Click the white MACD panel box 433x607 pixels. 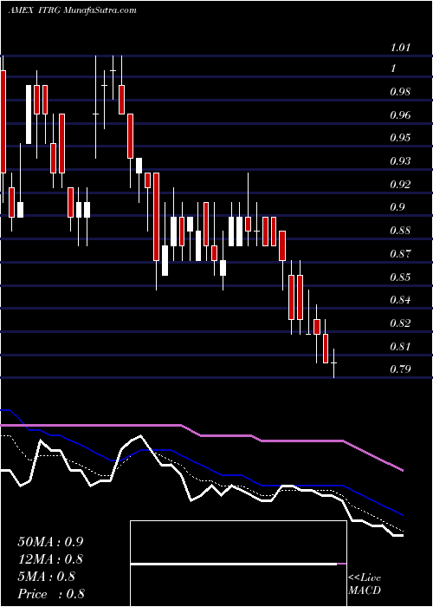[x=238, y=564]
